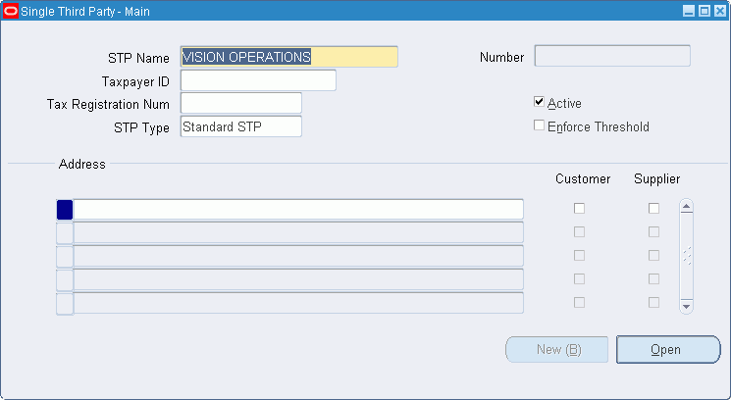
Task: Click the third row Supplier checkbox
Action: tap(654, 255)
